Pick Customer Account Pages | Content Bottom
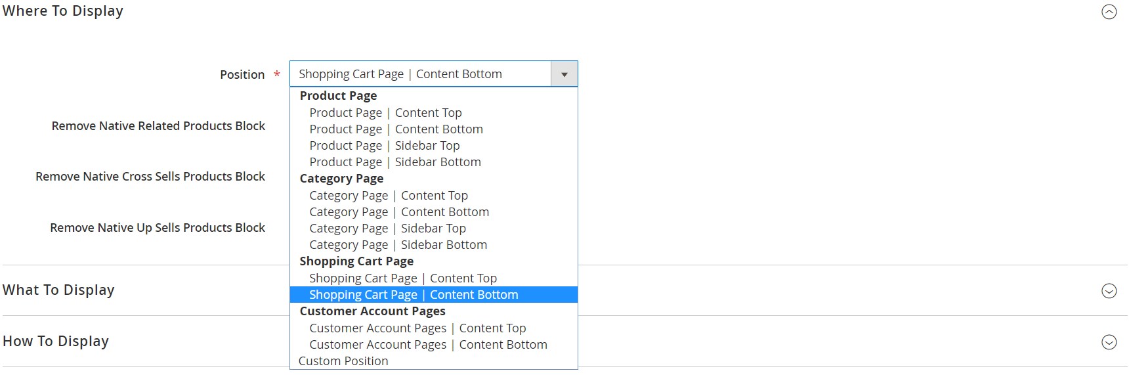 434,345
